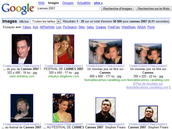This screenshot has width=172, height=129.
Task: Click 'Page d'origine' under the dvdrama.com result
Action: (32, 66)
